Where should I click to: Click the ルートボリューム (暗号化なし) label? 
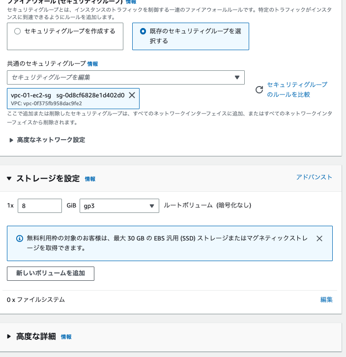207,206
